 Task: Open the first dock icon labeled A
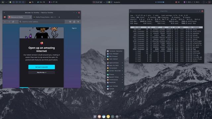pyautogui.click(x=95, y=117)
